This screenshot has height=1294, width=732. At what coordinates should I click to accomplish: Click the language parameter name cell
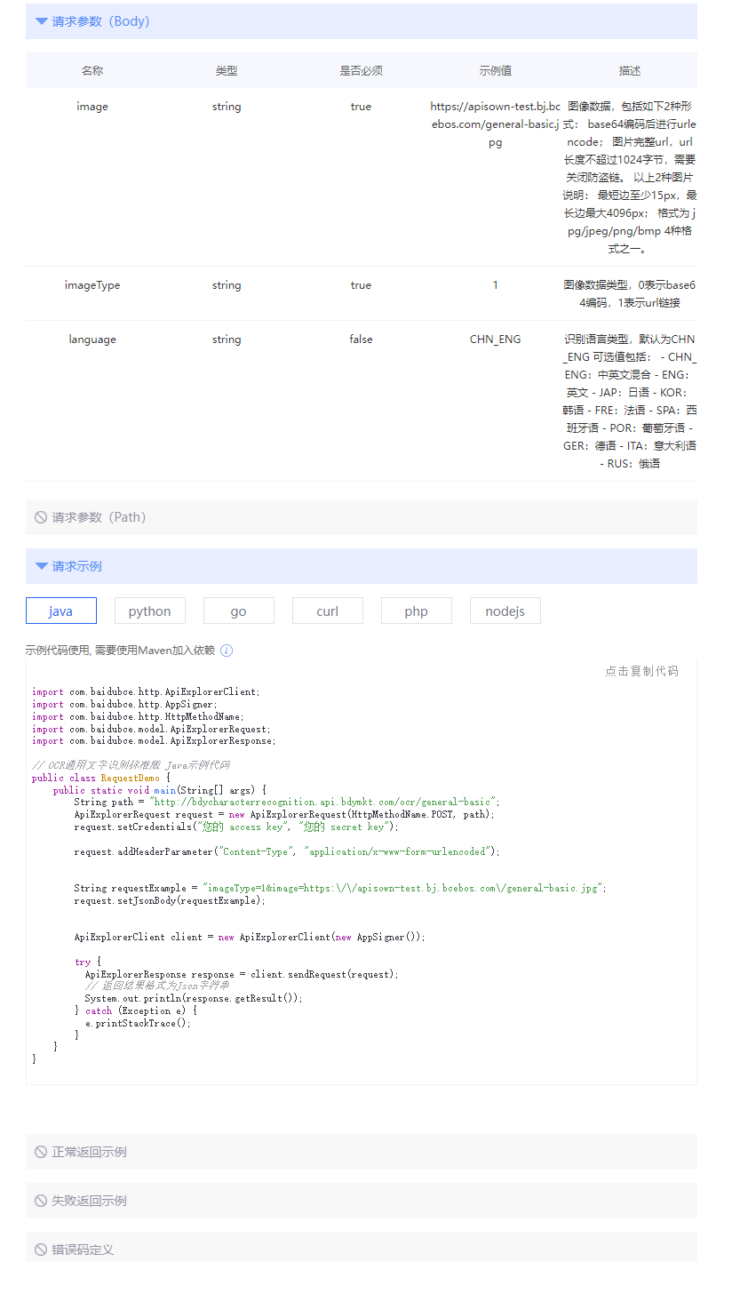[x=92, y=339]
